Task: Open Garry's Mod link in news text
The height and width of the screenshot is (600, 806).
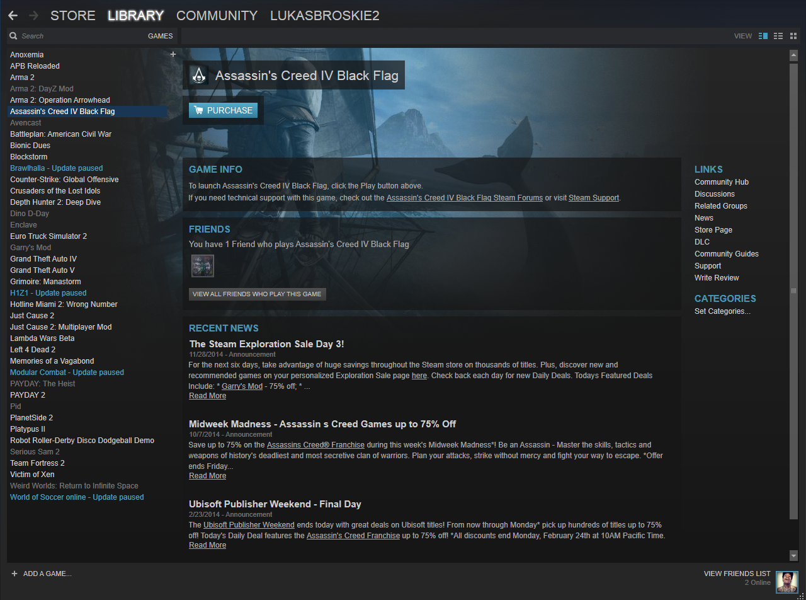Action: (x=242, y=386)
